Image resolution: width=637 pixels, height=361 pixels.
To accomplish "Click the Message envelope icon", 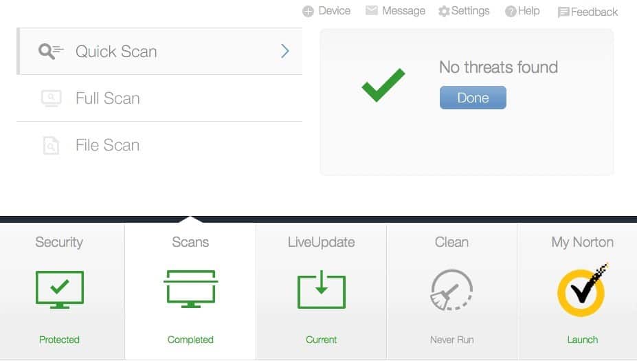I will pyautogui.click(x=371, y=10).
